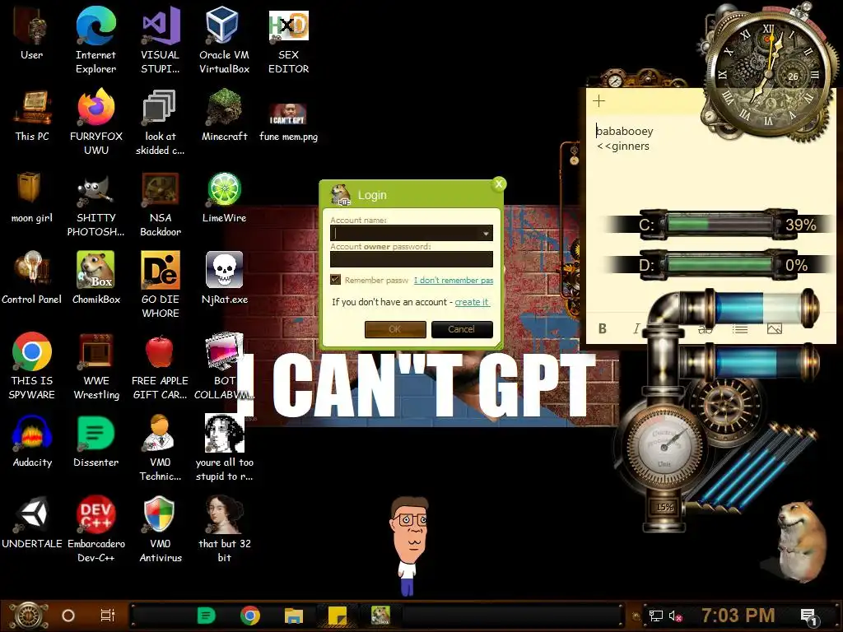Viewport: 843px width, 632px height.
Task: Click the 'I don't remember pas' link
Action: point(454,280)
